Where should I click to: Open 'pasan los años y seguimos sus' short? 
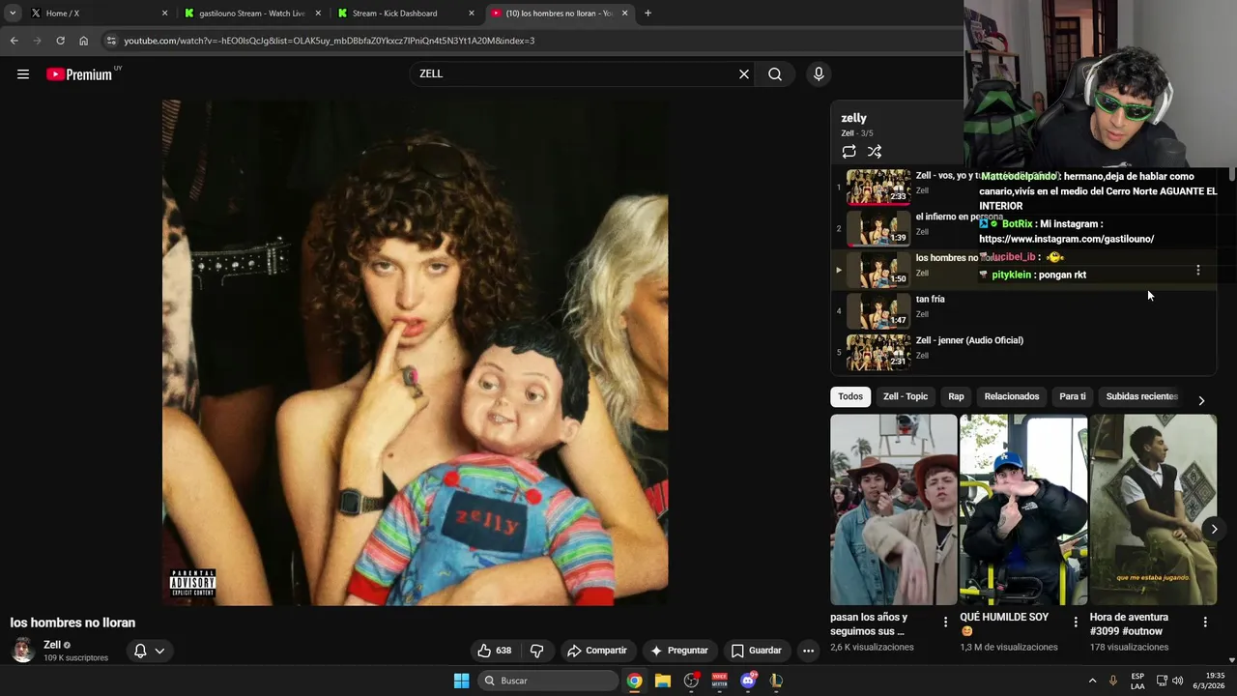pyautogui.click(x=894, y=509)
